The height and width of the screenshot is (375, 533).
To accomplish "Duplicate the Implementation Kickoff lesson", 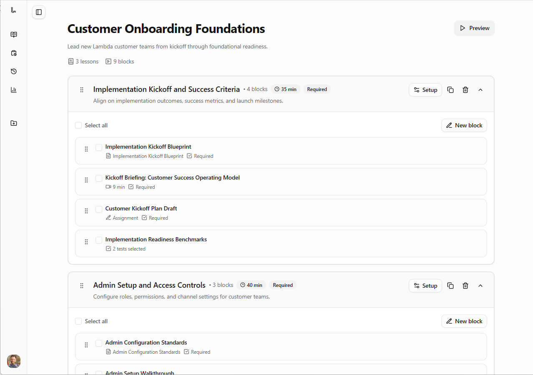I will pyautogui.click(x=450, y=90).
